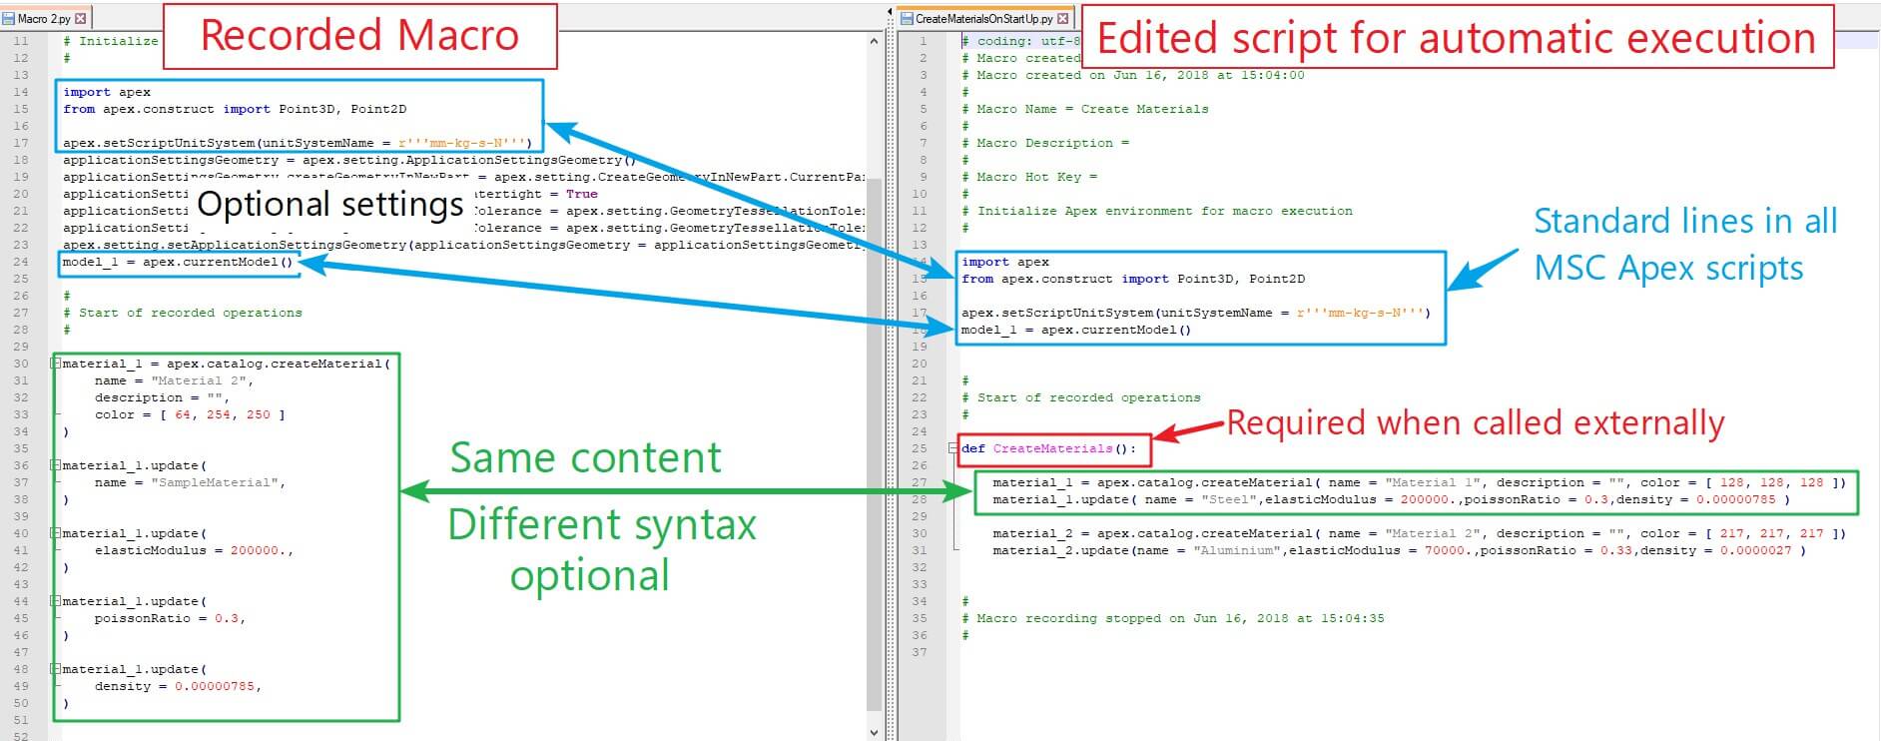Click 'elasticModulus = 200000.' in Macro 2.py
1881x741 pixels.
tap(194, 550)
